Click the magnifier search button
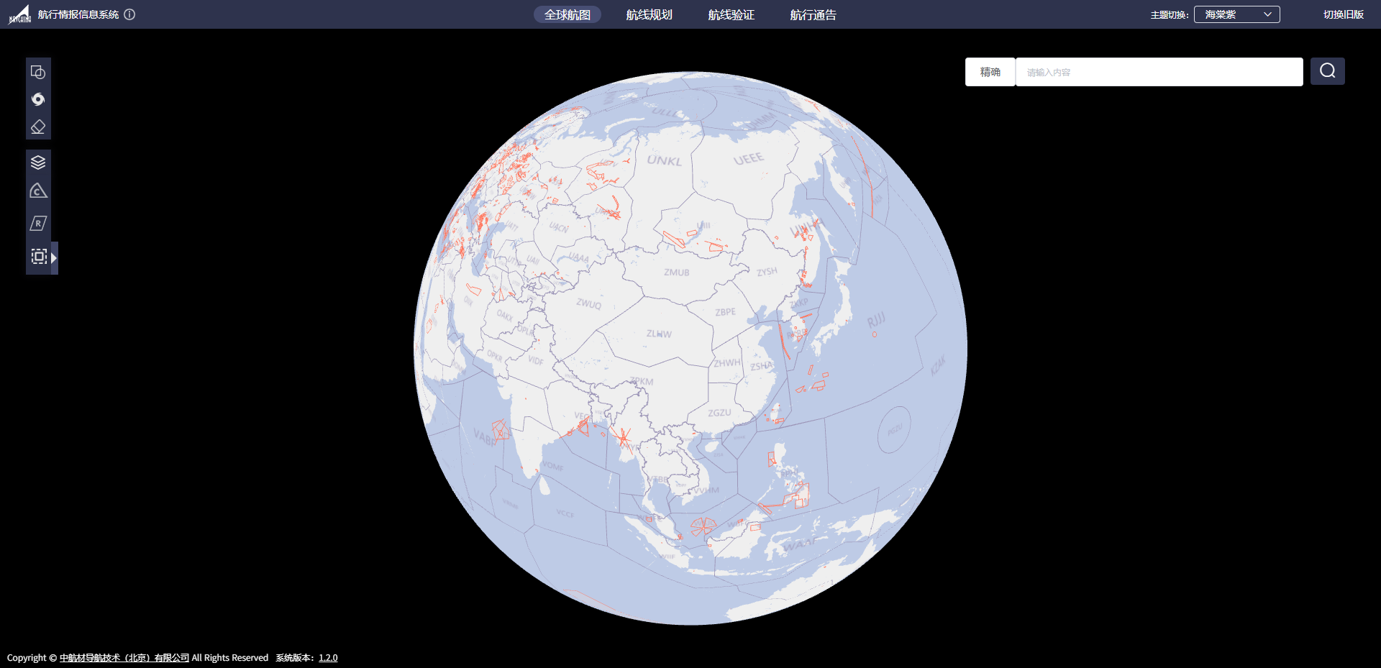 1327,71
